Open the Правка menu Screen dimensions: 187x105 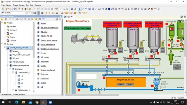pos(15,5)
